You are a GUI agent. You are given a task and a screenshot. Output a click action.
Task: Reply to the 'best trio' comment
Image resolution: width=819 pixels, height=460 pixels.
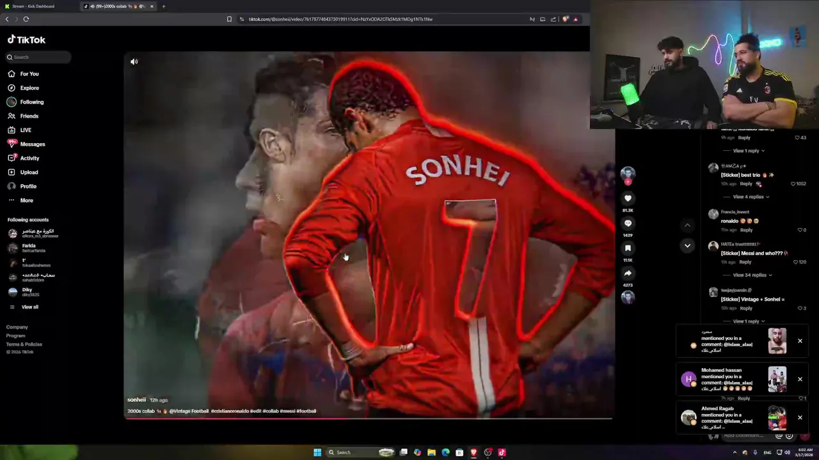(746, 184)
